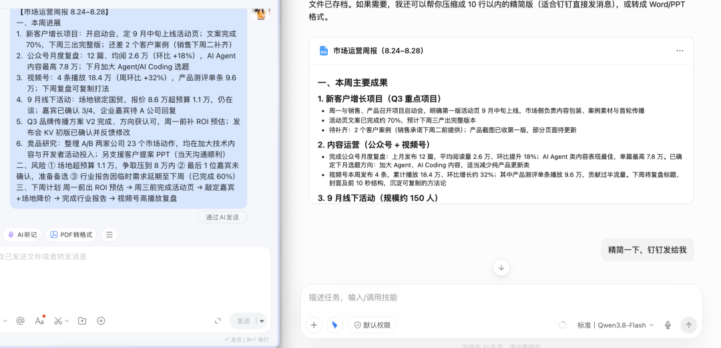721x348 pixels.
Task: Open the hamburger more-tools menu
Action: 109,235
